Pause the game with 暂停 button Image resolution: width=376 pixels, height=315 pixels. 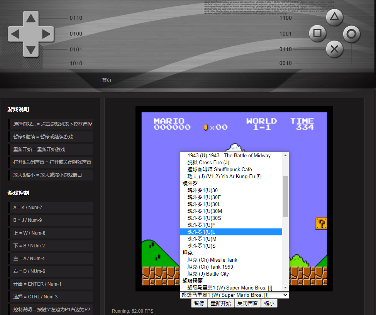pyautogui.click(x=199, y=303)
